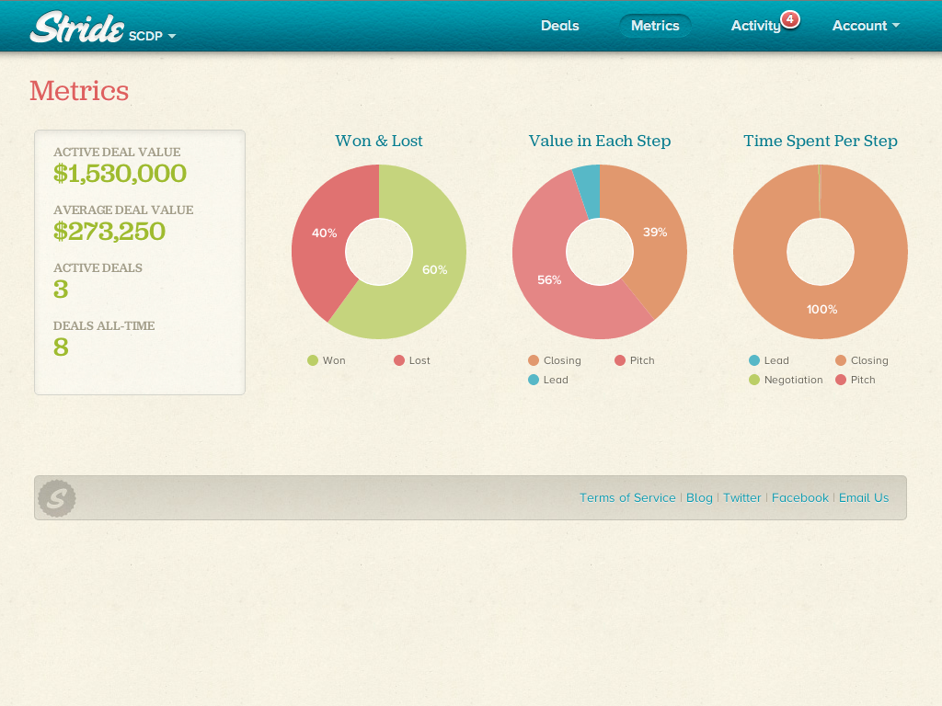
Task: Click the Won legend green dot
Action: tap(313, 360)
